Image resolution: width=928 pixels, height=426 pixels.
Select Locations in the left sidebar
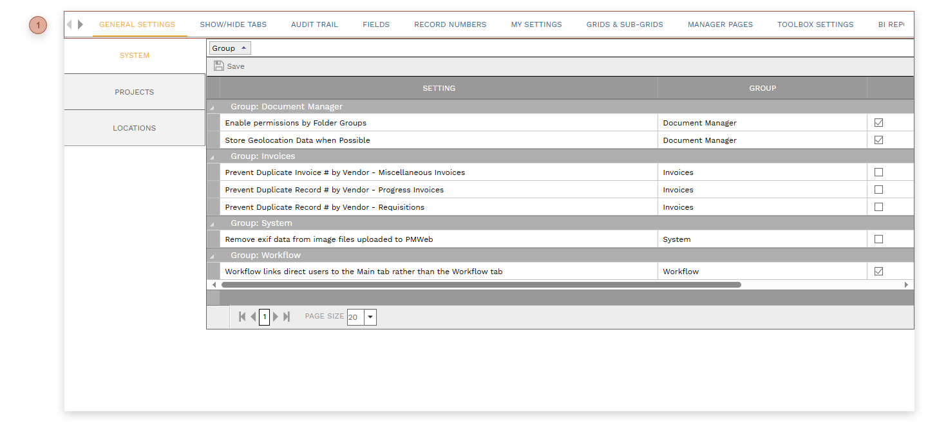pyautogui.click(x=135, y=128)
